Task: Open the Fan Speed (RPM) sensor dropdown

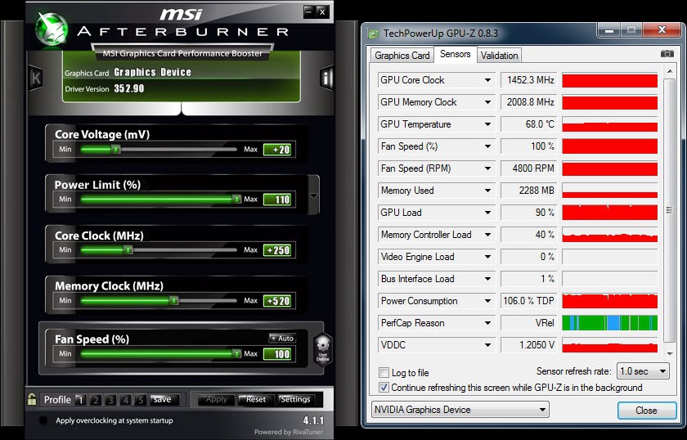Action: 487,168
